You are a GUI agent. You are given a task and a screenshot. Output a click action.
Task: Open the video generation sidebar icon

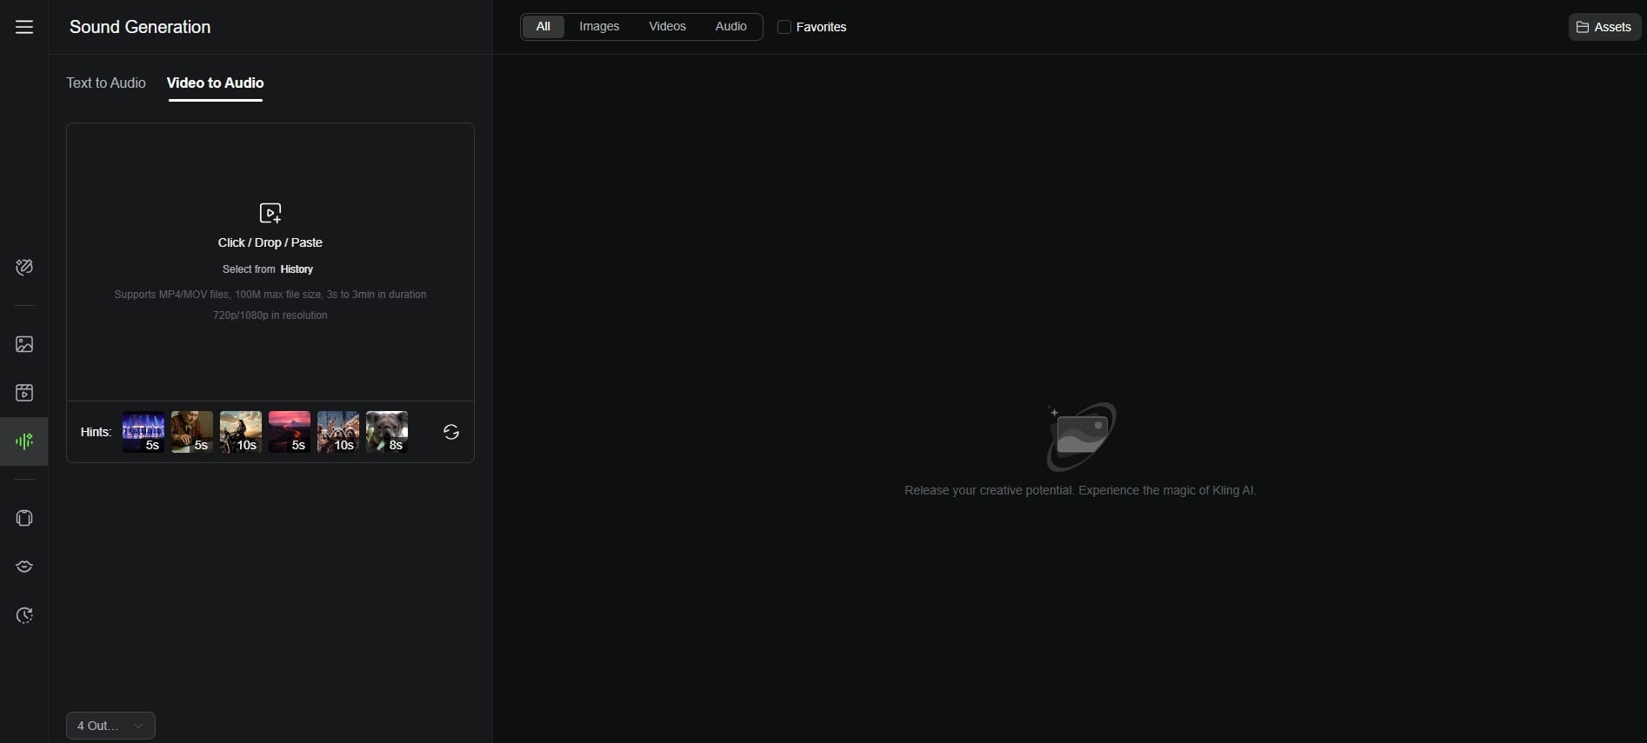[24, 393]
